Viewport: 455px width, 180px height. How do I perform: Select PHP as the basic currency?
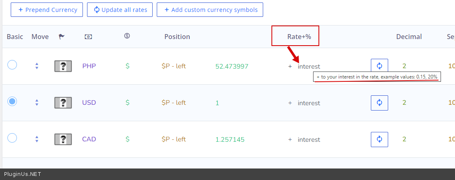click(12, 65)
